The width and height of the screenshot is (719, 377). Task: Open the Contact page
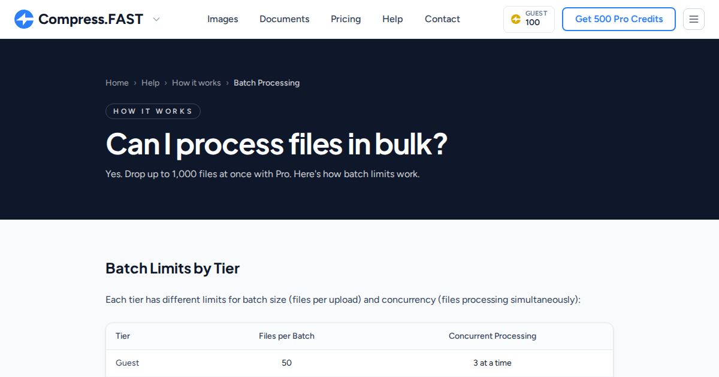442,19
